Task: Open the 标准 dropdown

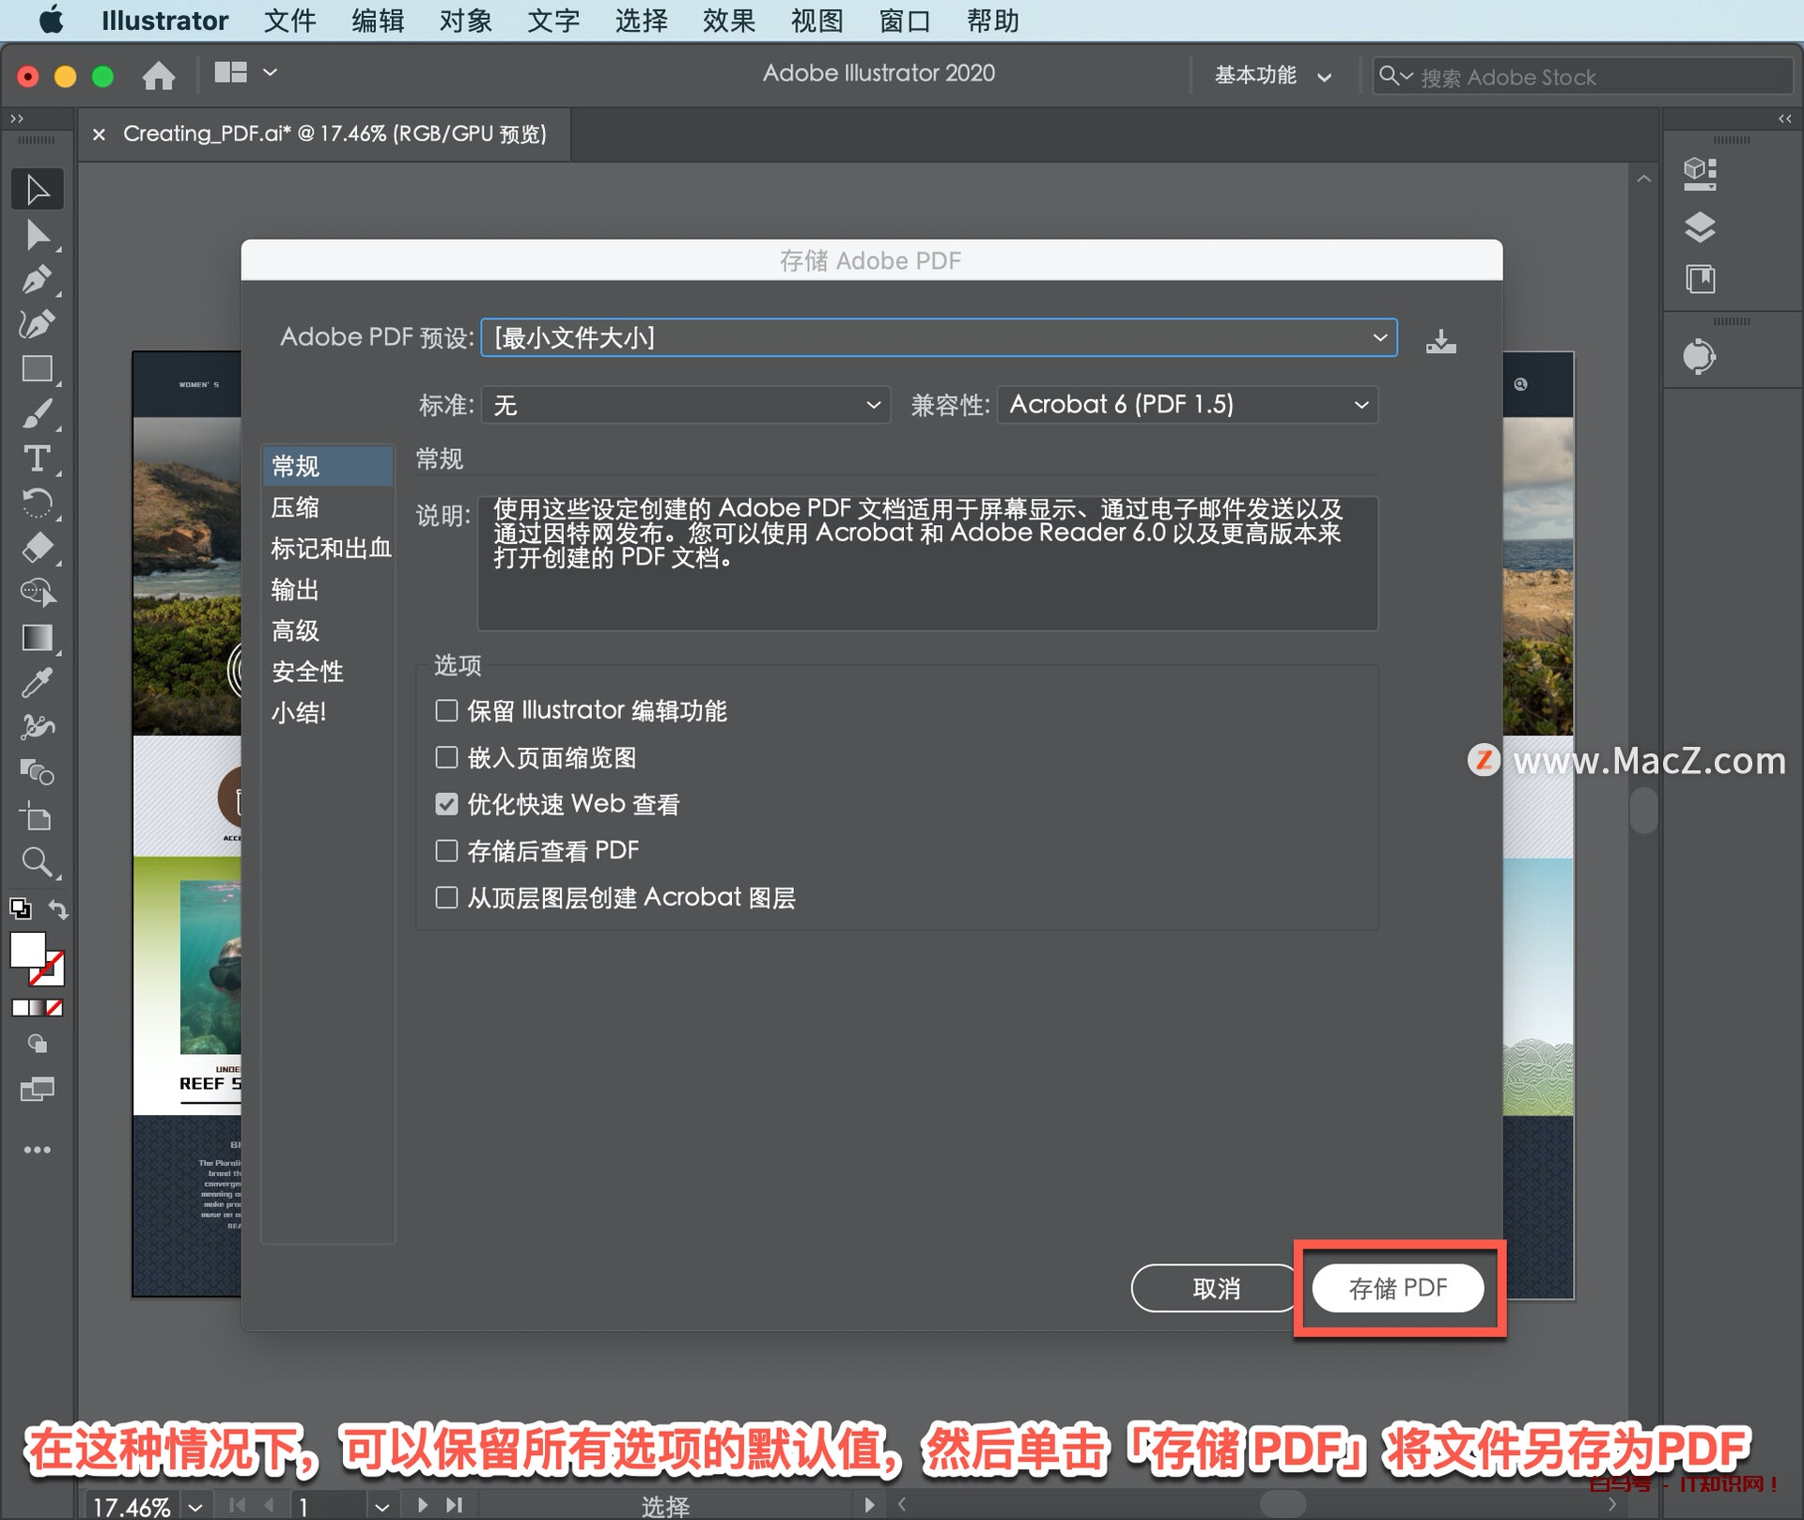Action: pyautogui.click(x=686, y=405)
